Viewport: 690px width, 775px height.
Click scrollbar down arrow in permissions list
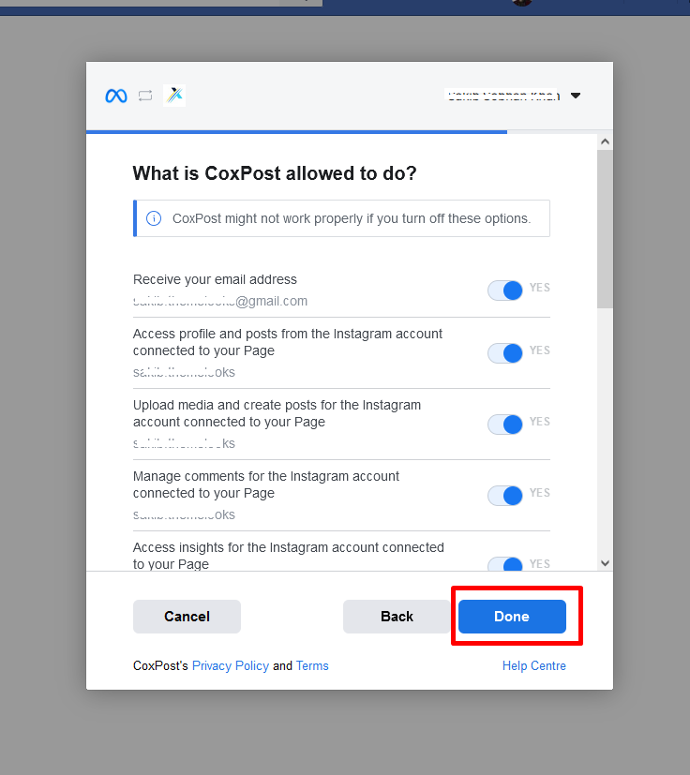(x=605, y=563)
